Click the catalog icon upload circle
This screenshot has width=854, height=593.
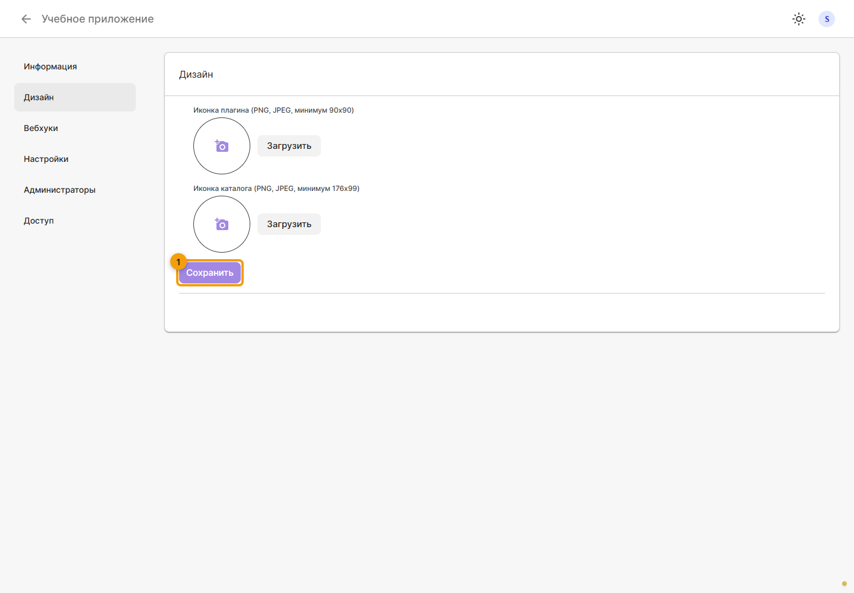tap(222, 224)
